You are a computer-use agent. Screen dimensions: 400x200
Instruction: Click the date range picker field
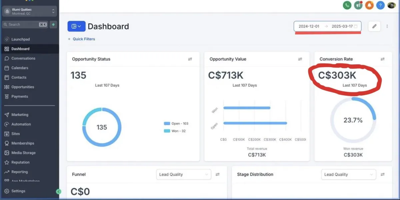point(327,26)
